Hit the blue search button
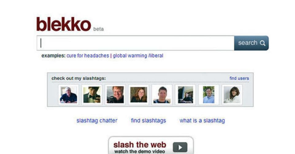The image size is (295, 154). pyautogui.click(x=251, y=43)
